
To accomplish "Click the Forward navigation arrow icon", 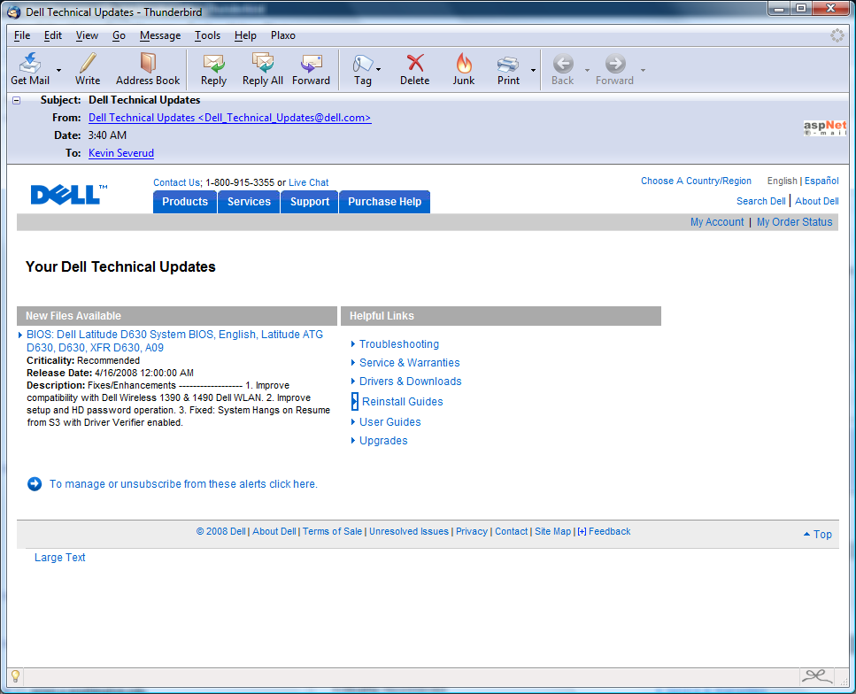I will [615, 64].
